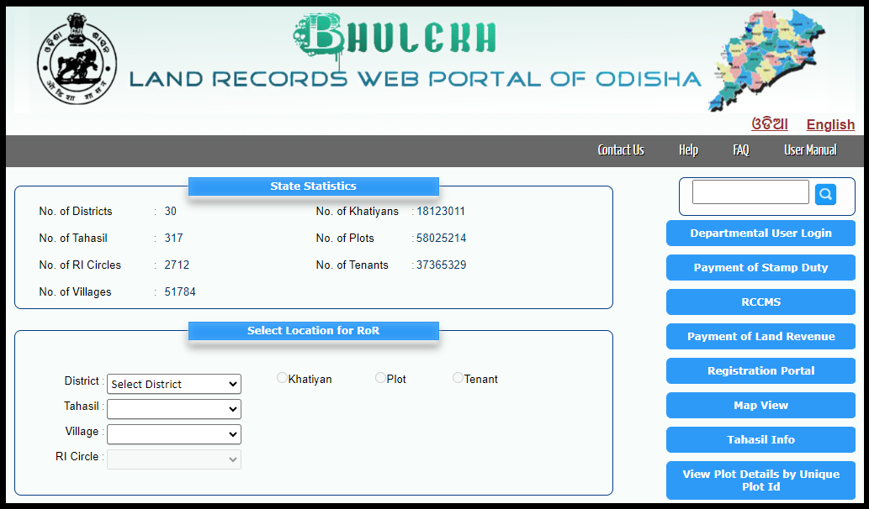Viewport: 869px width, 509px height.
Task: Click the Odisha state map image
Action: point(766,60)
